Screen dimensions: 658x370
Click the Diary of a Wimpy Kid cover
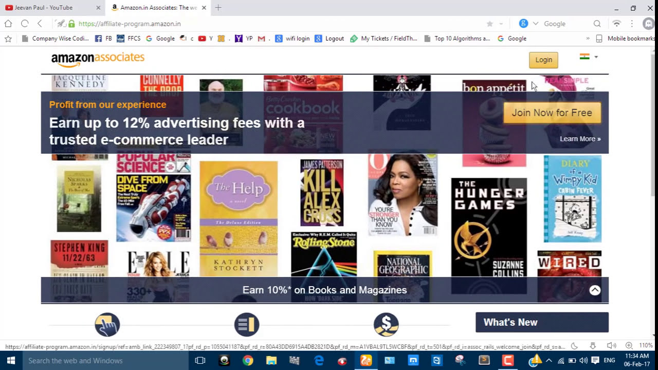[x=573, y=199]
